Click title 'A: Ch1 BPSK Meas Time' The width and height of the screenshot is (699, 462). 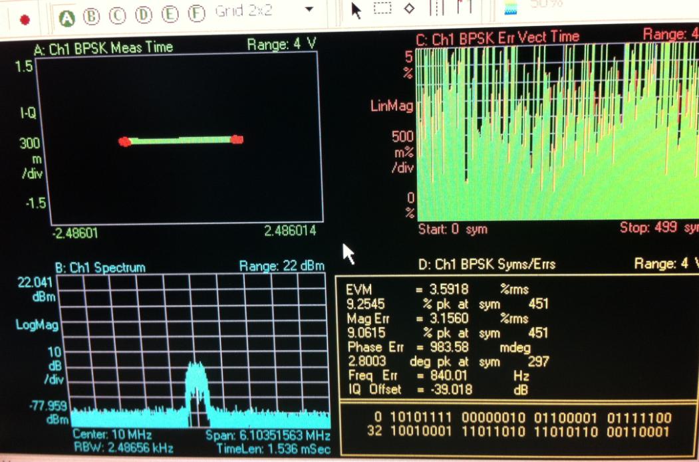[x=104, y=48]
